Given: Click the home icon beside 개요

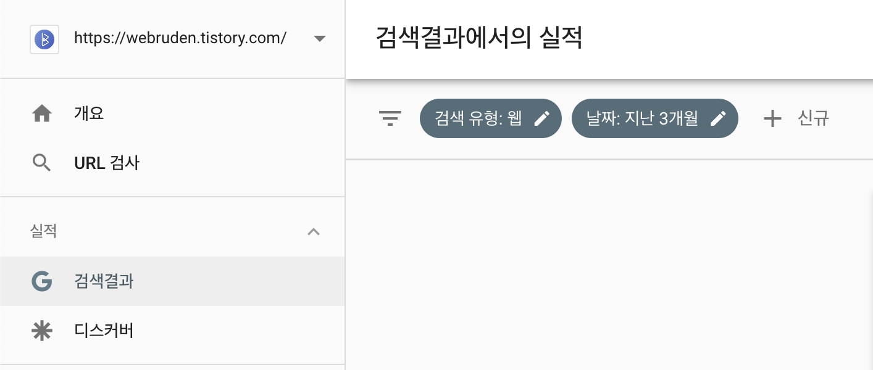Looking at the screenshot, I should point(42,113).
